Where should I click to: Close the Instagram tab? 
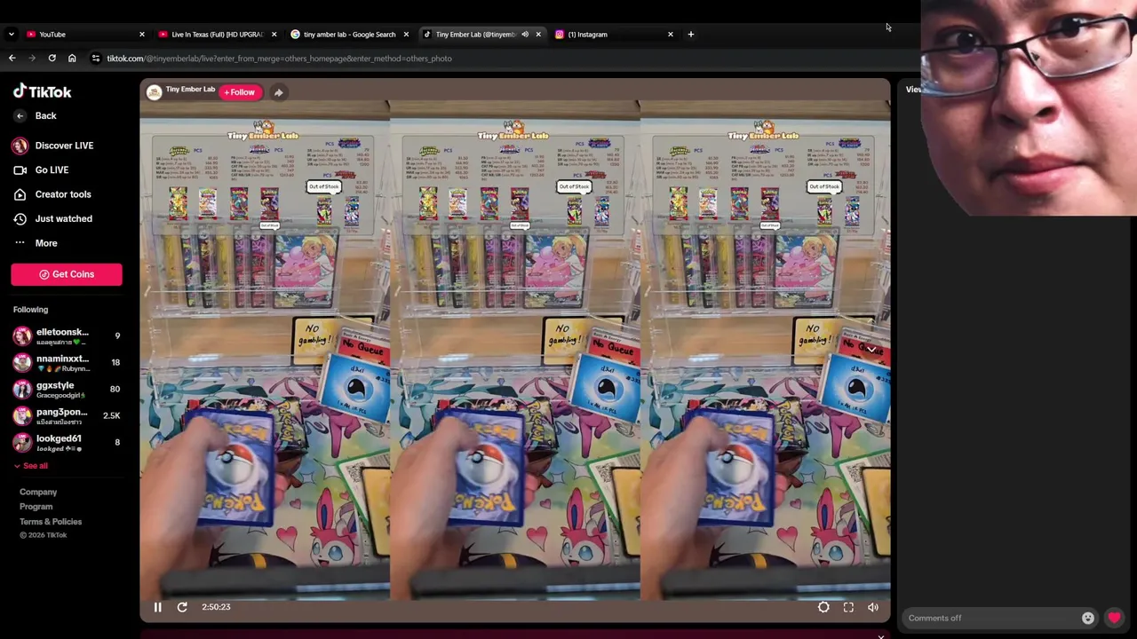click(671, 35)
